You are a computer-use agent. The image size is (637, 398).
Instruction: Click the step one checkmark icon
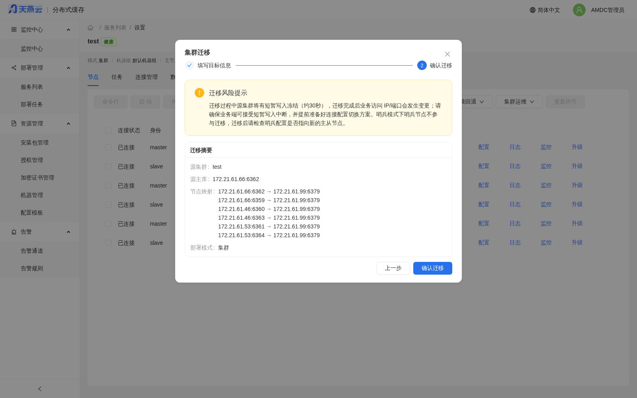[190, 65]
